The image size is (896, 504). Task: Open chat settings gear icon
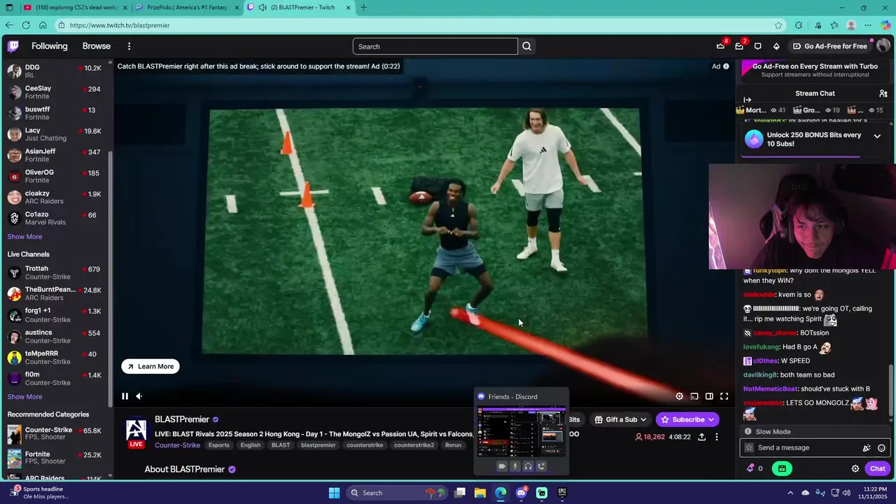[855, 468]
